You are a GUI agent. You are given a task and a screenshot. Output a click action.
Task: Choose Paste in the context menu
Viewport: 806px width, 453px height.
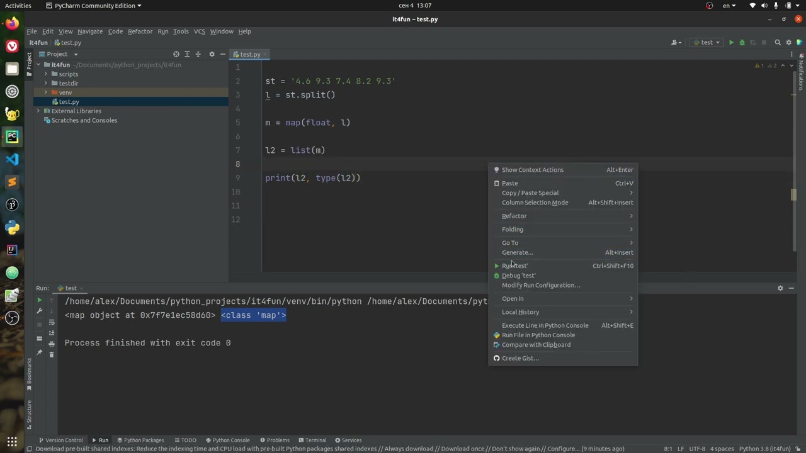[x=563, y=183]
